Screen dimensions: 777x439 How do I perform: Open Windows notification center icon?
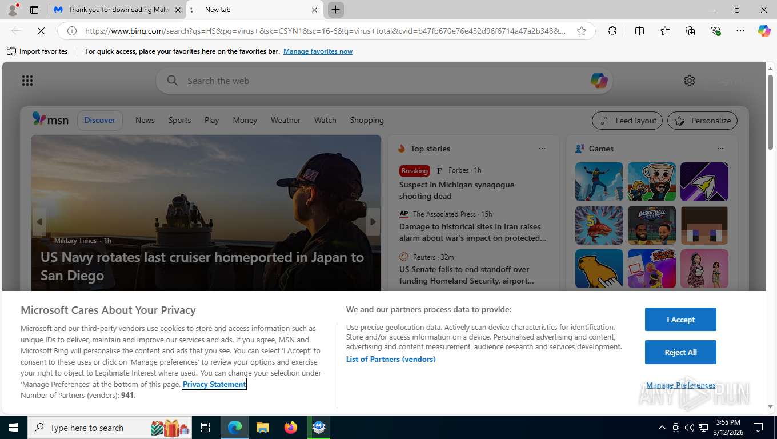[x=758, y=428]
